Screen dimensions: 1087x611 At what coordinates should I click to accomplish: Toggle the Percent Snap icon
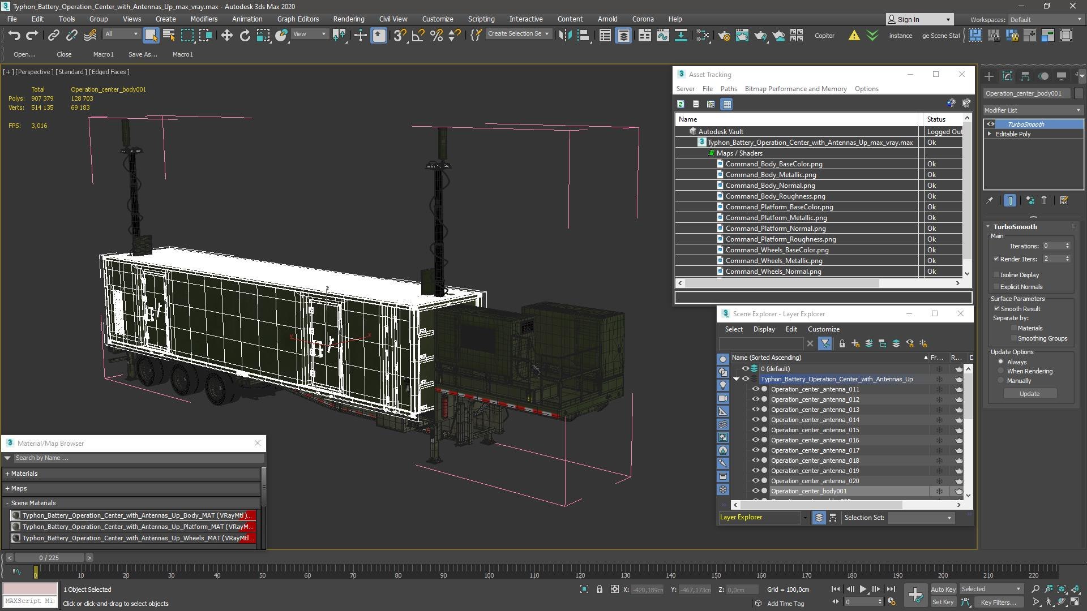click(x=436, y=35)
